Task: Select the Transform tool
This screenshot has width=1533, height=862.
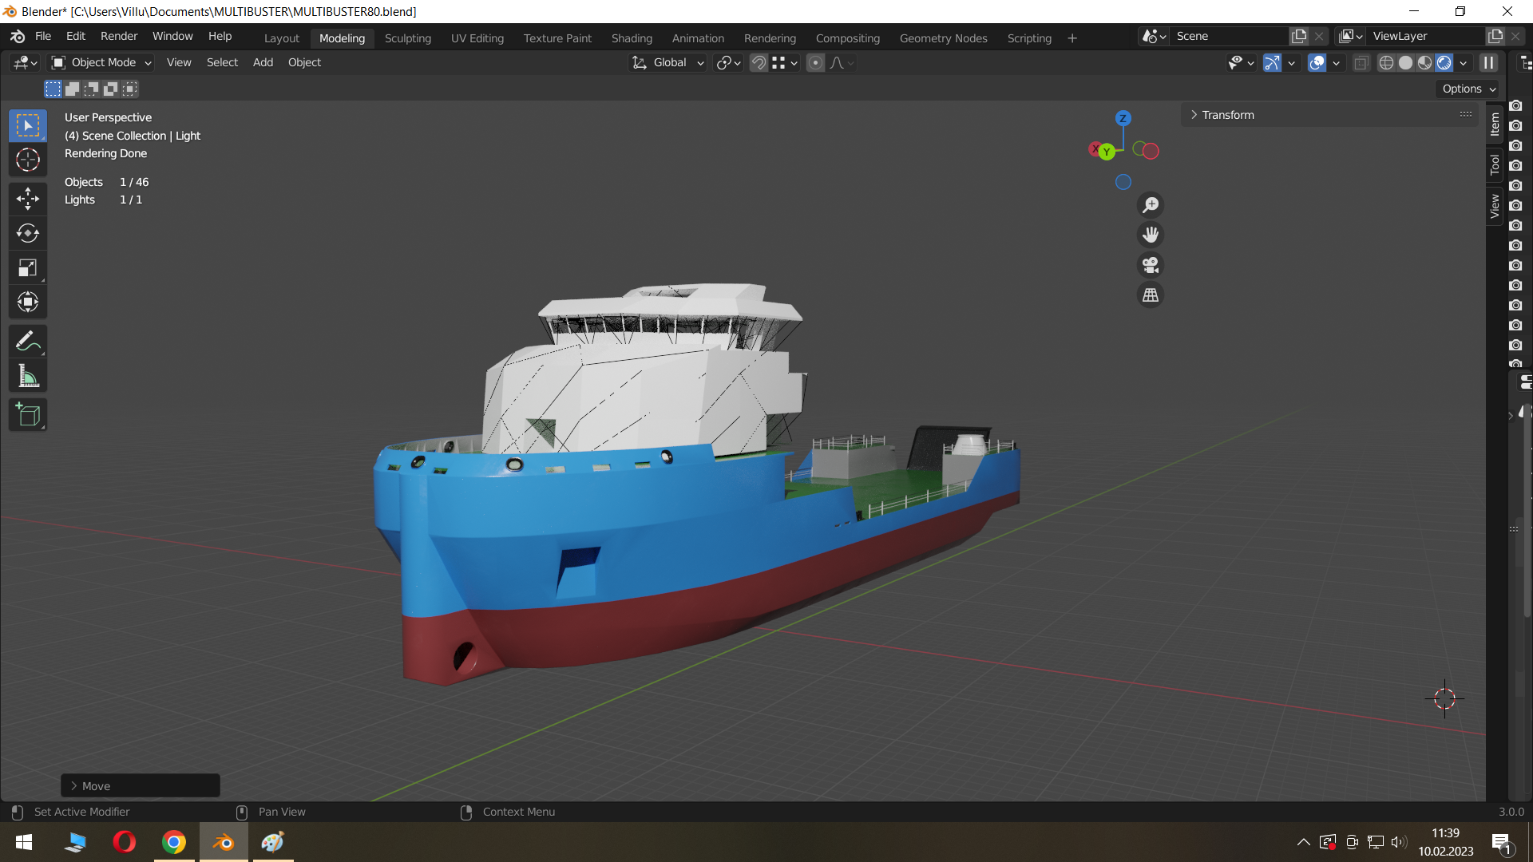Action: (28, 302)
